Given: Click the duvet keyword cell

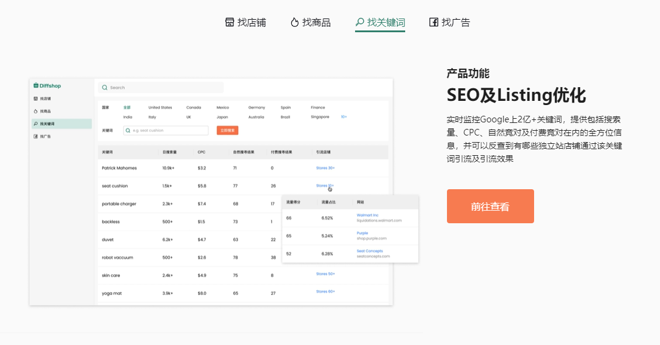Looking at the screenshot, I should pos(108,240).
